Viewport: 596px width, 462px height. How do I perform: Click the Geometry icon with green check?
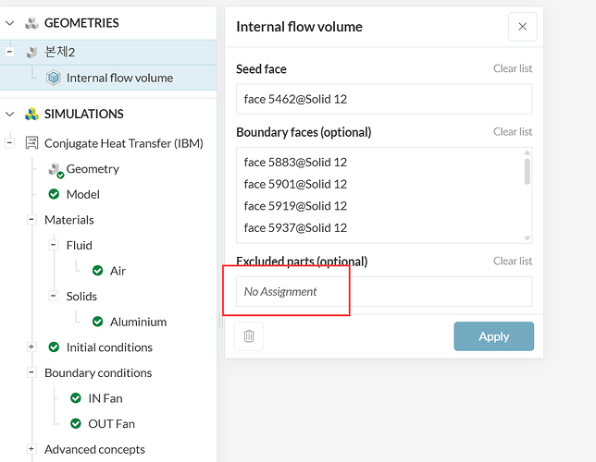56,170
